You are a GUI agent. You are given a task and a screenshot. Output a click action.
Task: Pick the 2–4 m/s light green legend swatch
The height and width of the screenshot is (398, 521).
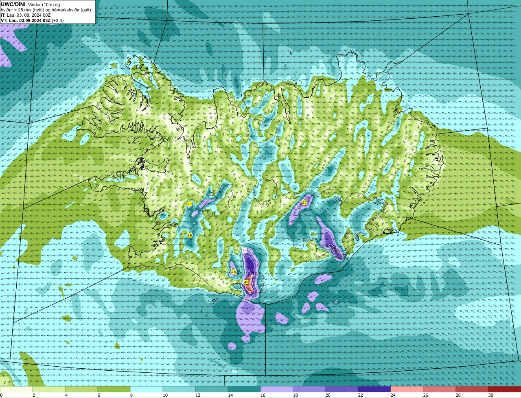49,389
